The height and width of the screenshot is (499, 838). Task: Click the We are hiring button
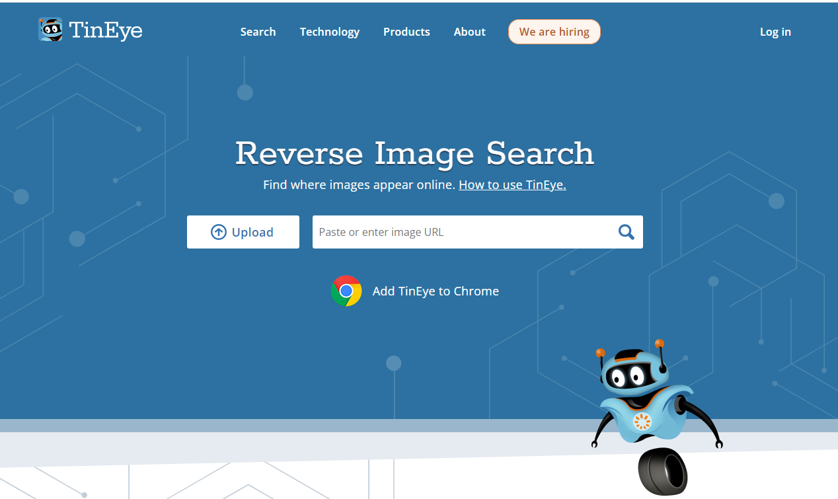coord(554,32)
